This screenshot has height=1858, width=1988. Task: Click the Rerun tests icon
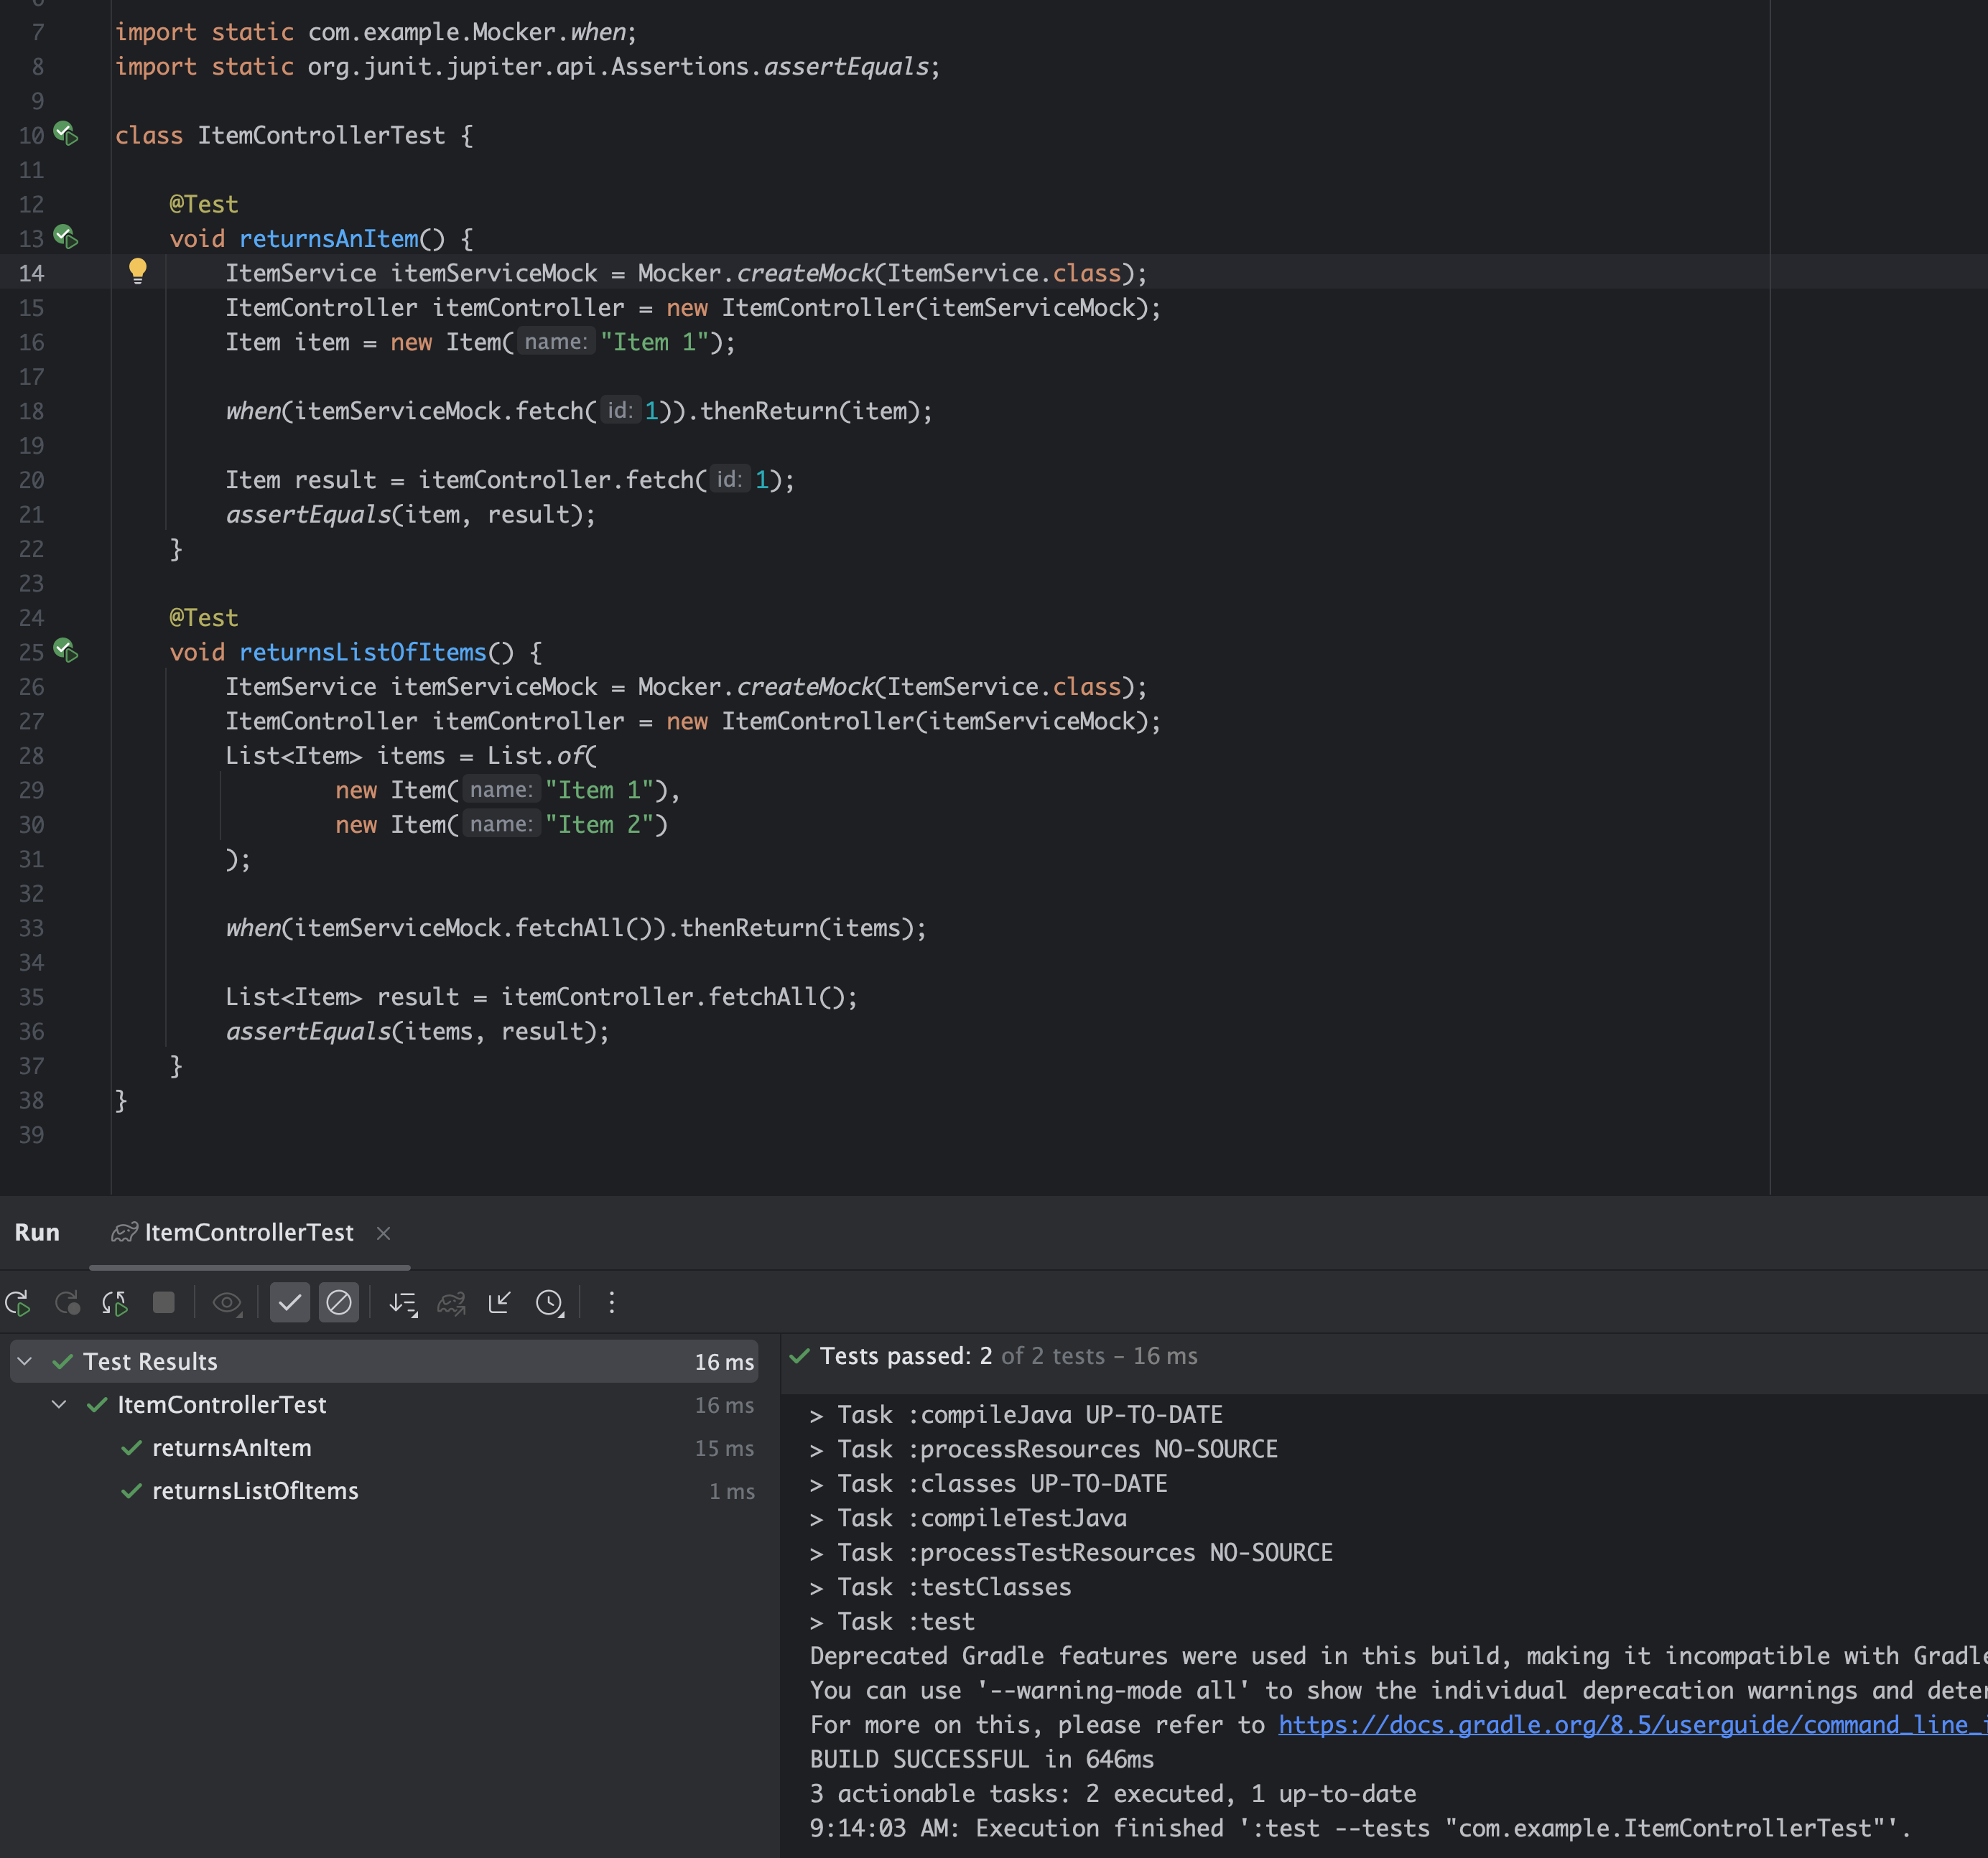click(18, 1303)
